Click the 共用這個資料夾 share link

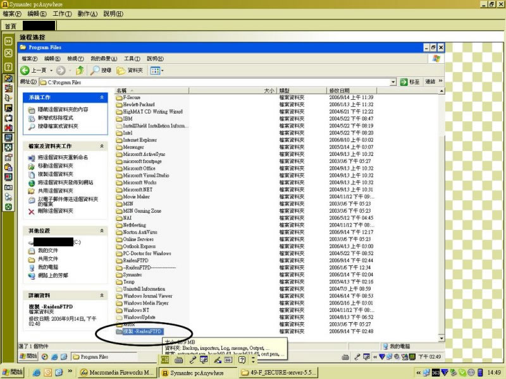[x=56, y=191]
